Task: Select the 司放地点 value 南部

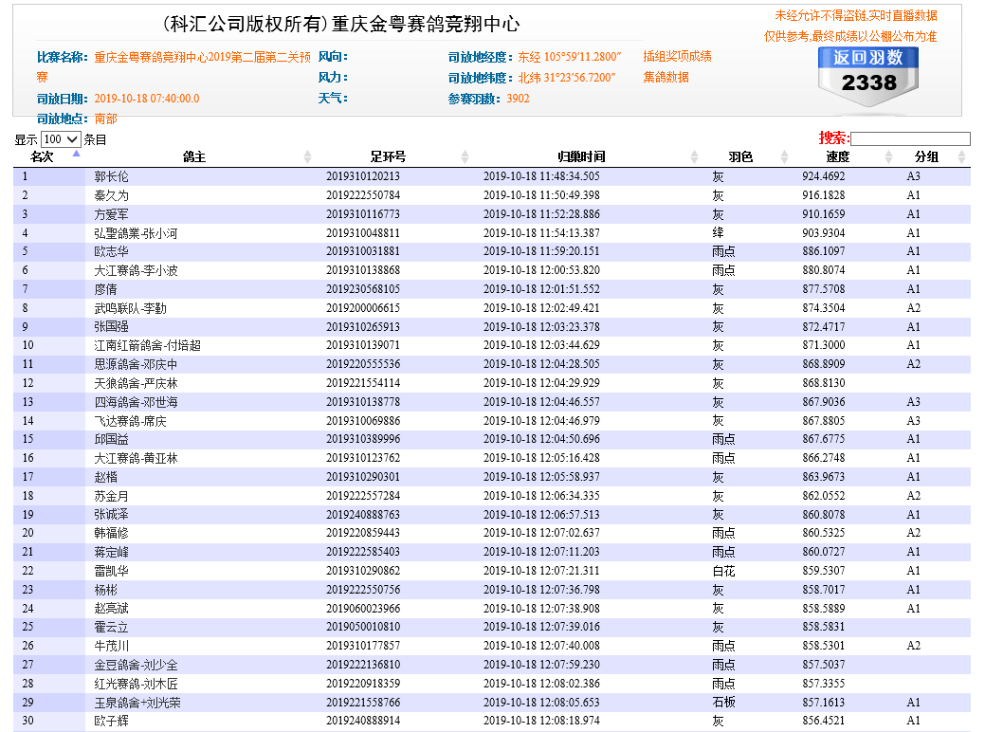Action: point(105,119)
